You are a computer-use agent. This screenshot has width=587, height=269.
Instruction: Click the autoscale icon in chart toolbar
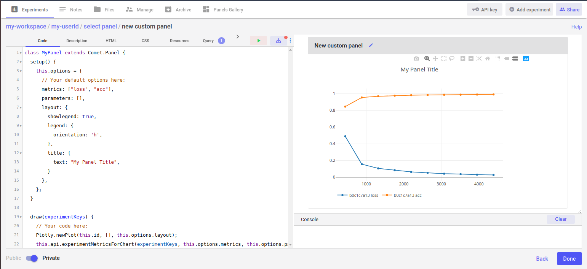pyautogui.click(x=479, y=59)
